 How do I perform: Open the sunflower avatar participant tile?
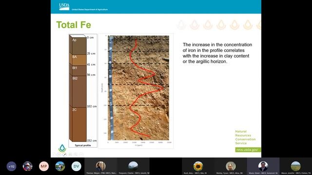point(198,166)
